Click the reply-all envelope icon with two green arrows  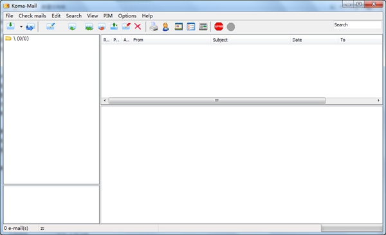point(89,26)
